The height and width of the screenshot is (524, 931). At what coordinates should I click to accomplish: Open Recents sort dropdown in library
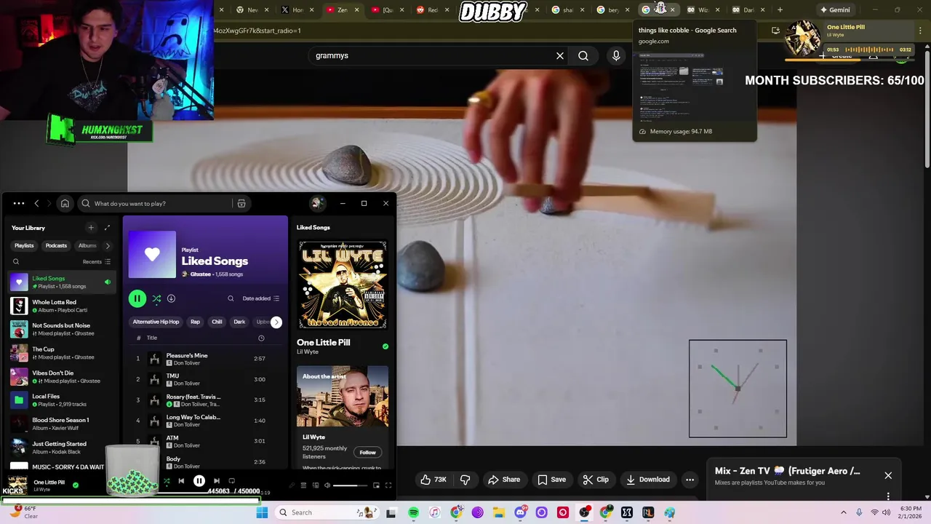pyautogui.click(x=97, y=262)
